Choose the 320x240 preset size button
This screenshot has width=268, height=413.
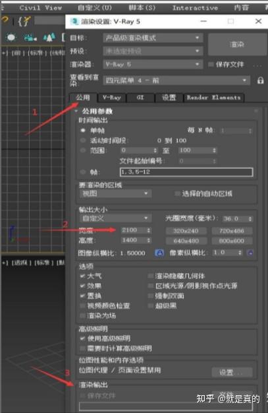tap(186, 231)
